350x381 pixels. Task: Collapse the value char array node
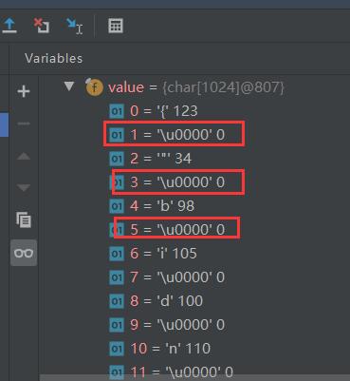(69, 86)
